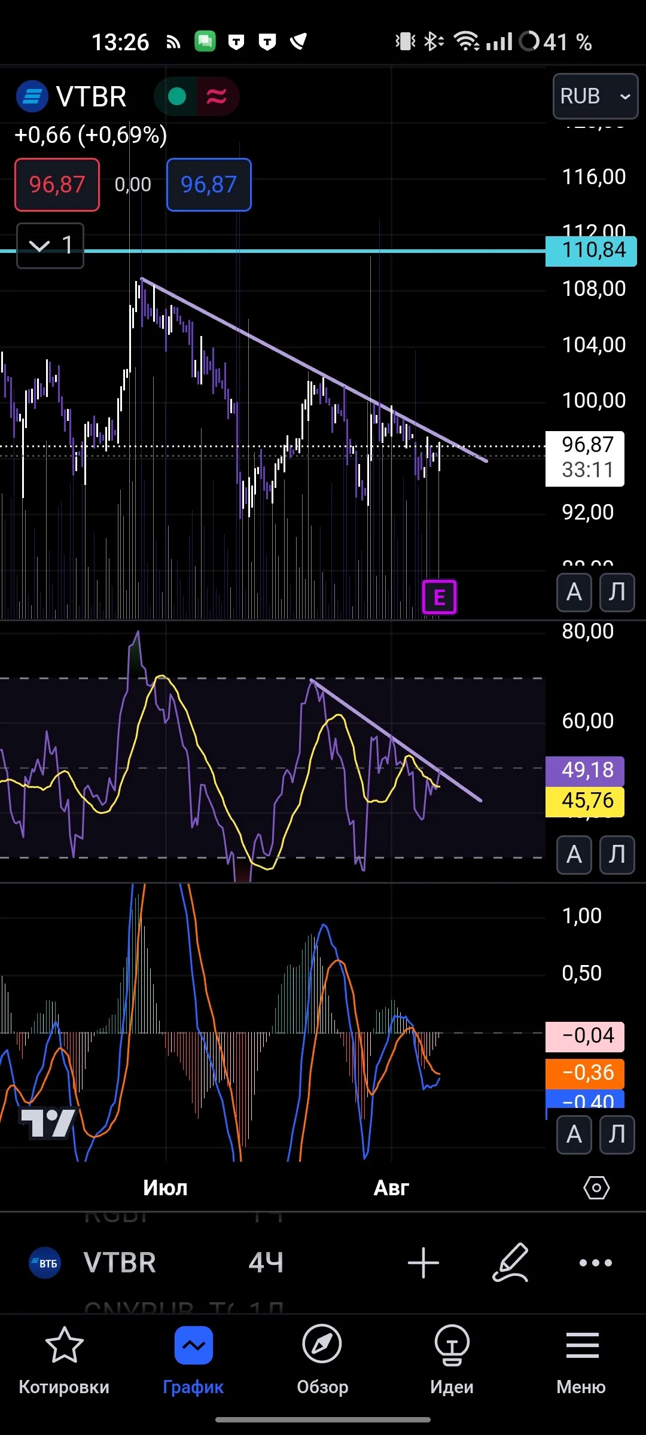Open the Идеи tab

click(452, 1361)
